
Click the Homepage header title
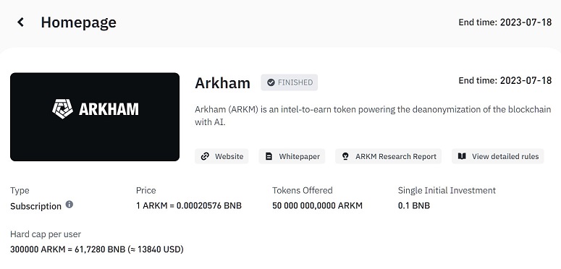pos(78,22)
